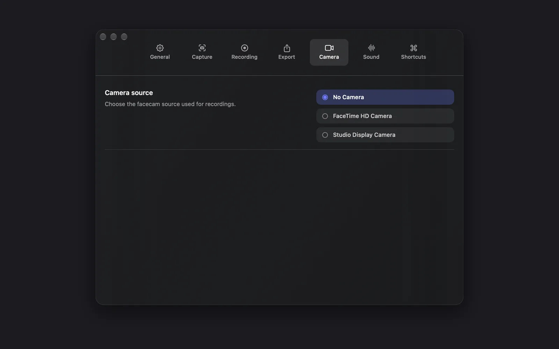The height and width of the screenshot is (349, 559).
Task: Pick the Studio Display Camera option
Action: click(x=385, y=135)
